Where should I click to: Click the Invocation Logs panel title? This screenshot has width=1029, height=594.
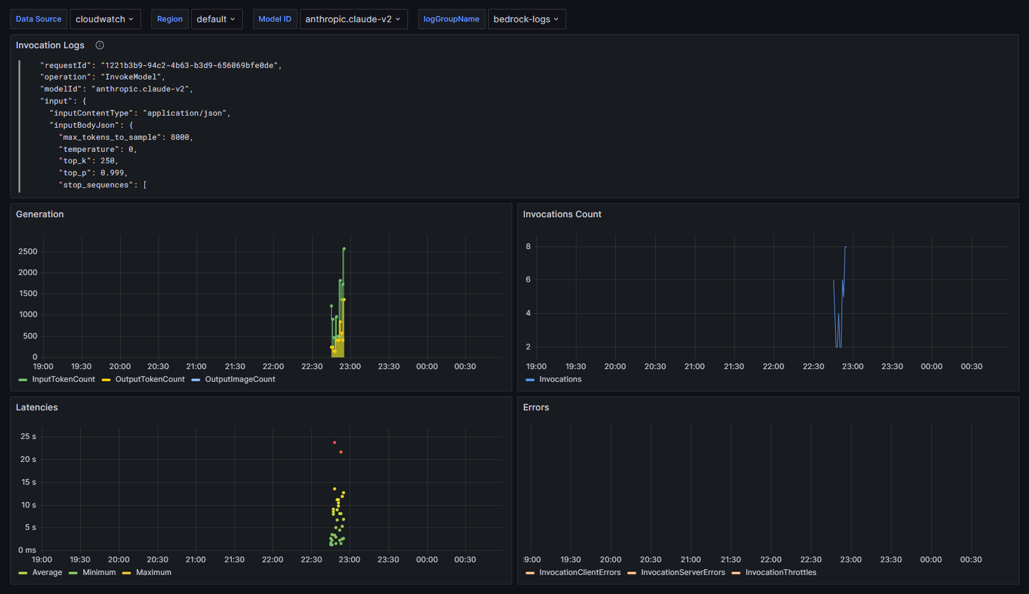pos(50,45)
